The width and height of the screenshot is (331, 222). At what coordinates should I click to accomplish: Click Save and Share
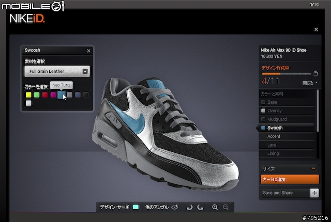coord(285,193)
